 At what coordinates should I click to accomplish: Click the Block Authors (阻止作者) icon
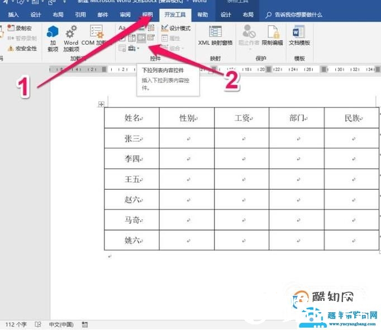click(x=249, y=31)
